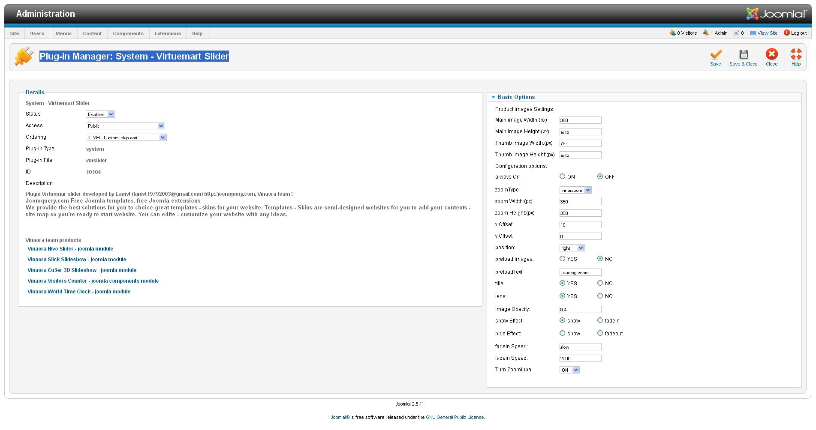The image size is (816, 430).
Task: Click the 0 Visitors status icon
Action: point(672,33)
